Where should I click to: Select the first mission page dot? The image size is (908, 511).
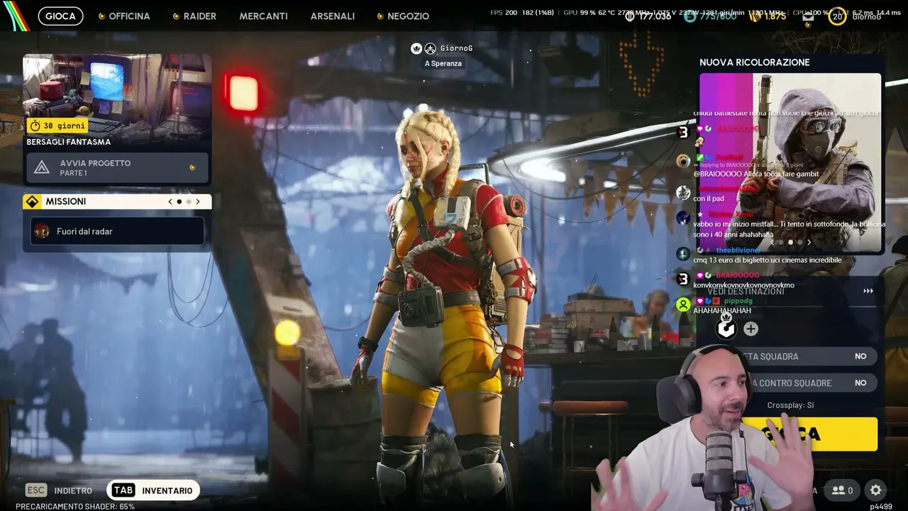tap(179, 202)
